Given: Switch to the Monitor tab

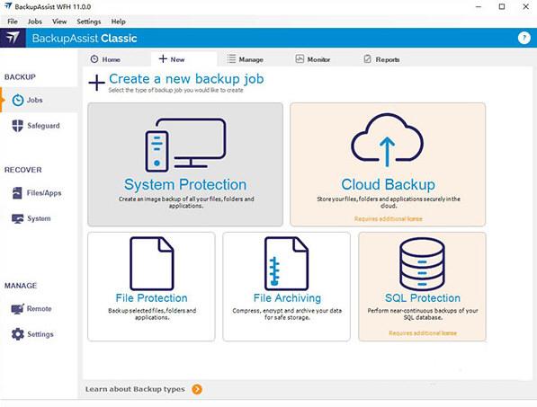Looking at the screenshot, I should pyautogui.click(x=313, y=59).
